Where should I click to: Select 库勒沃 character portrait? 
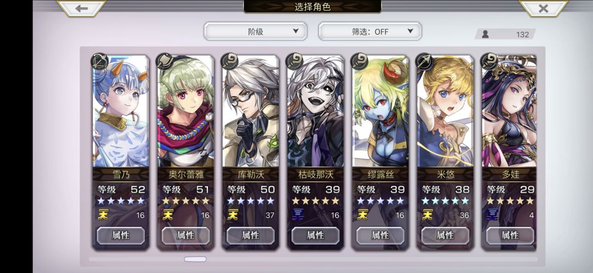tap(250, 112)
